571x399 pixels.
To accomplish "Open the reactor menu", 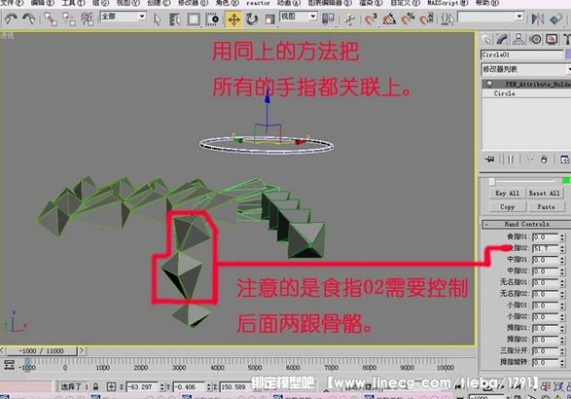I will coord(258,3).
